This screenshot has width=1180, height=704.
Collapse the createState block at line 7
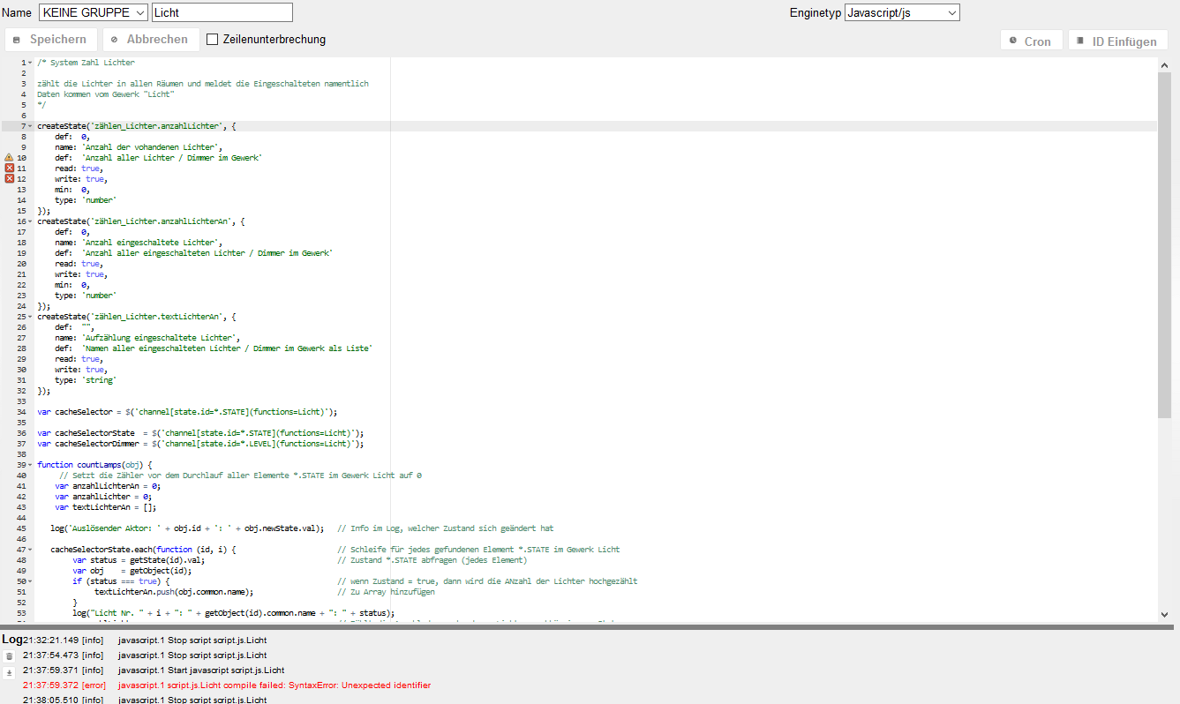coord(31,126)
